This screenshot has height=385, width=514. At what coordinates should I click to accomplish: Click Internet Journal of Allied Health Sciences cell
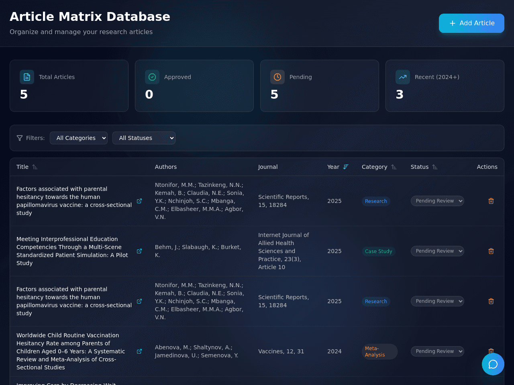coord(284,251)
